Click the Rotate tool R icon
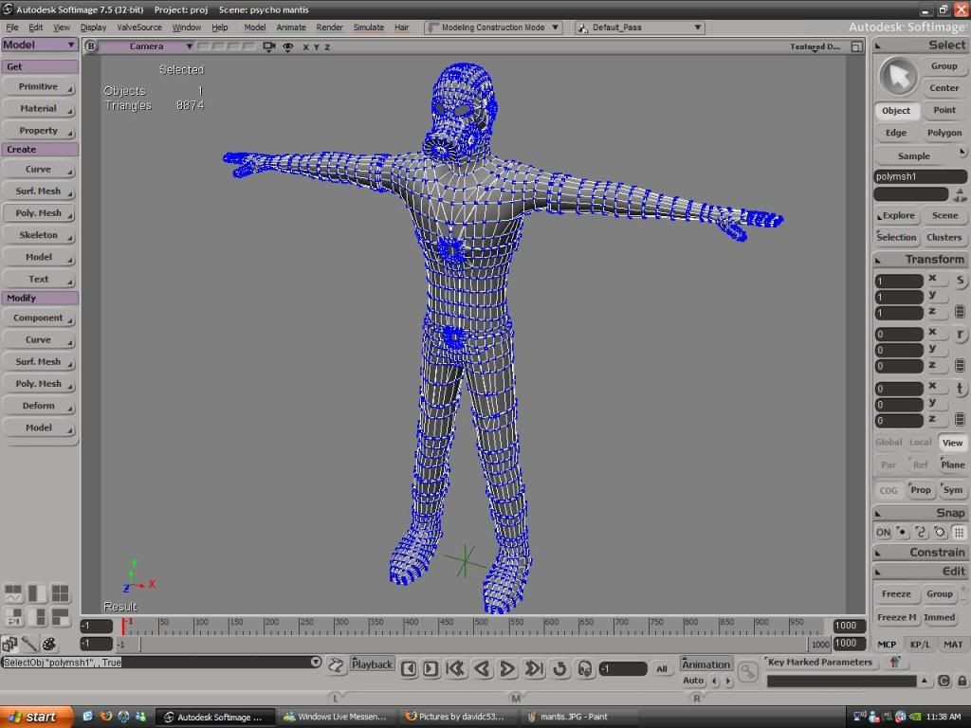 [960, 335]
